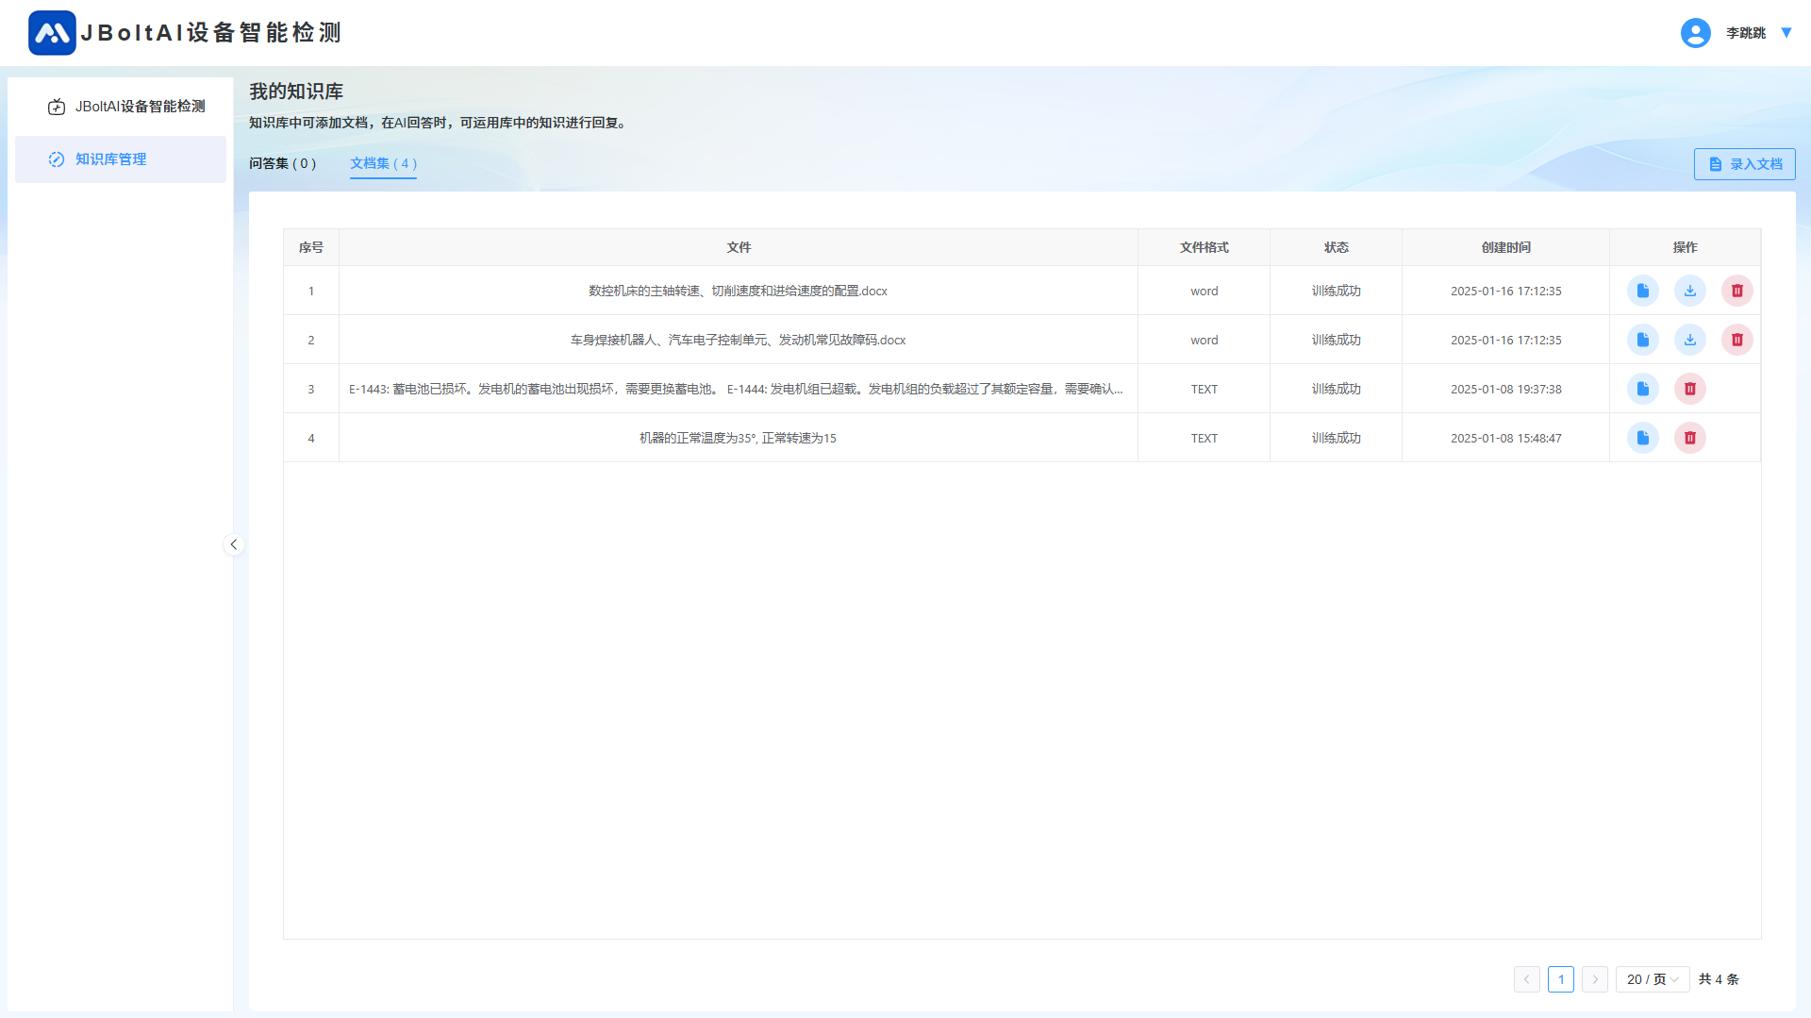Screen dimensions: 1811x1018
Task: Click timestamp 2025-01-08 19:37:38
Action: point(1505,389)
